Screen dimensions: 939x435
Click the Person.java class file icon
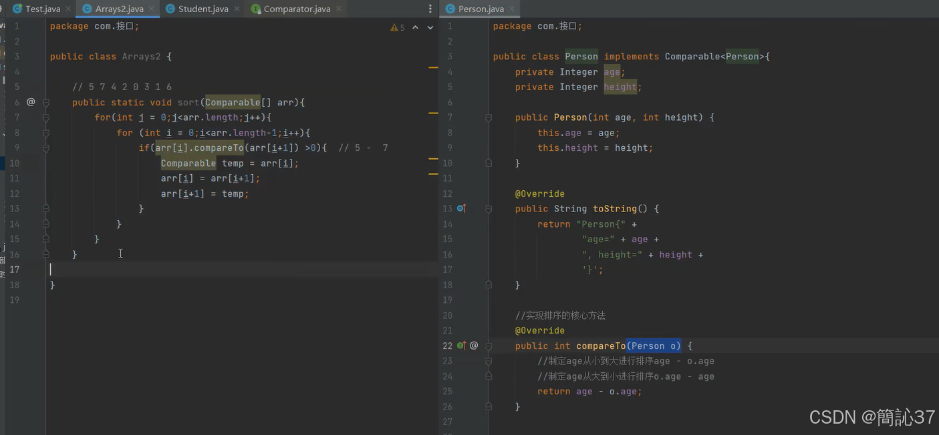[450, 9]
